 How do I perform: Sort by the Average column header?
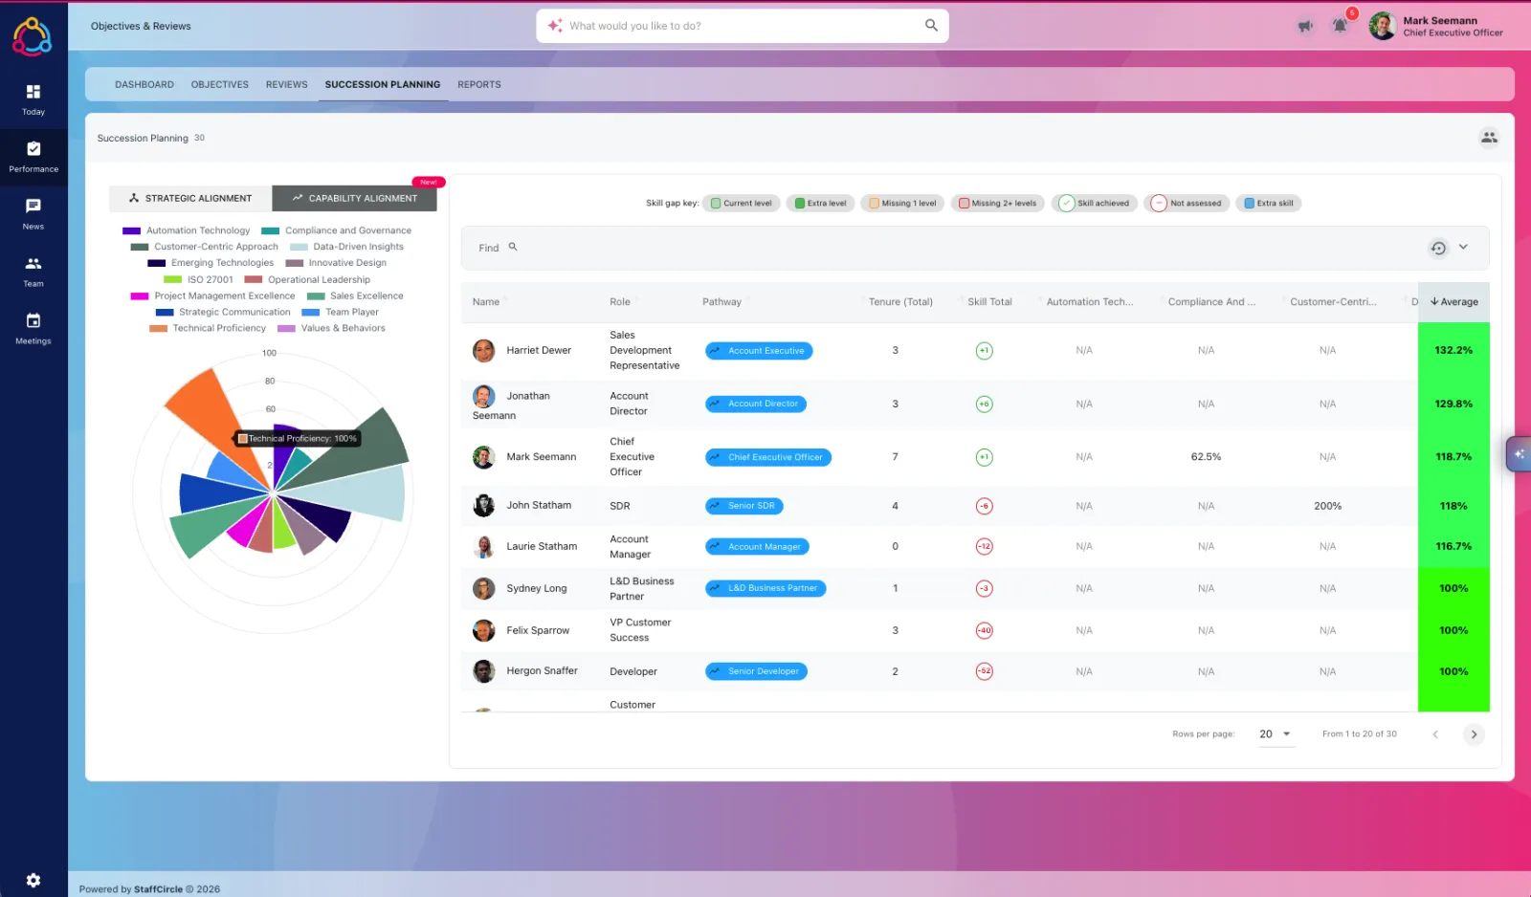1453,302
